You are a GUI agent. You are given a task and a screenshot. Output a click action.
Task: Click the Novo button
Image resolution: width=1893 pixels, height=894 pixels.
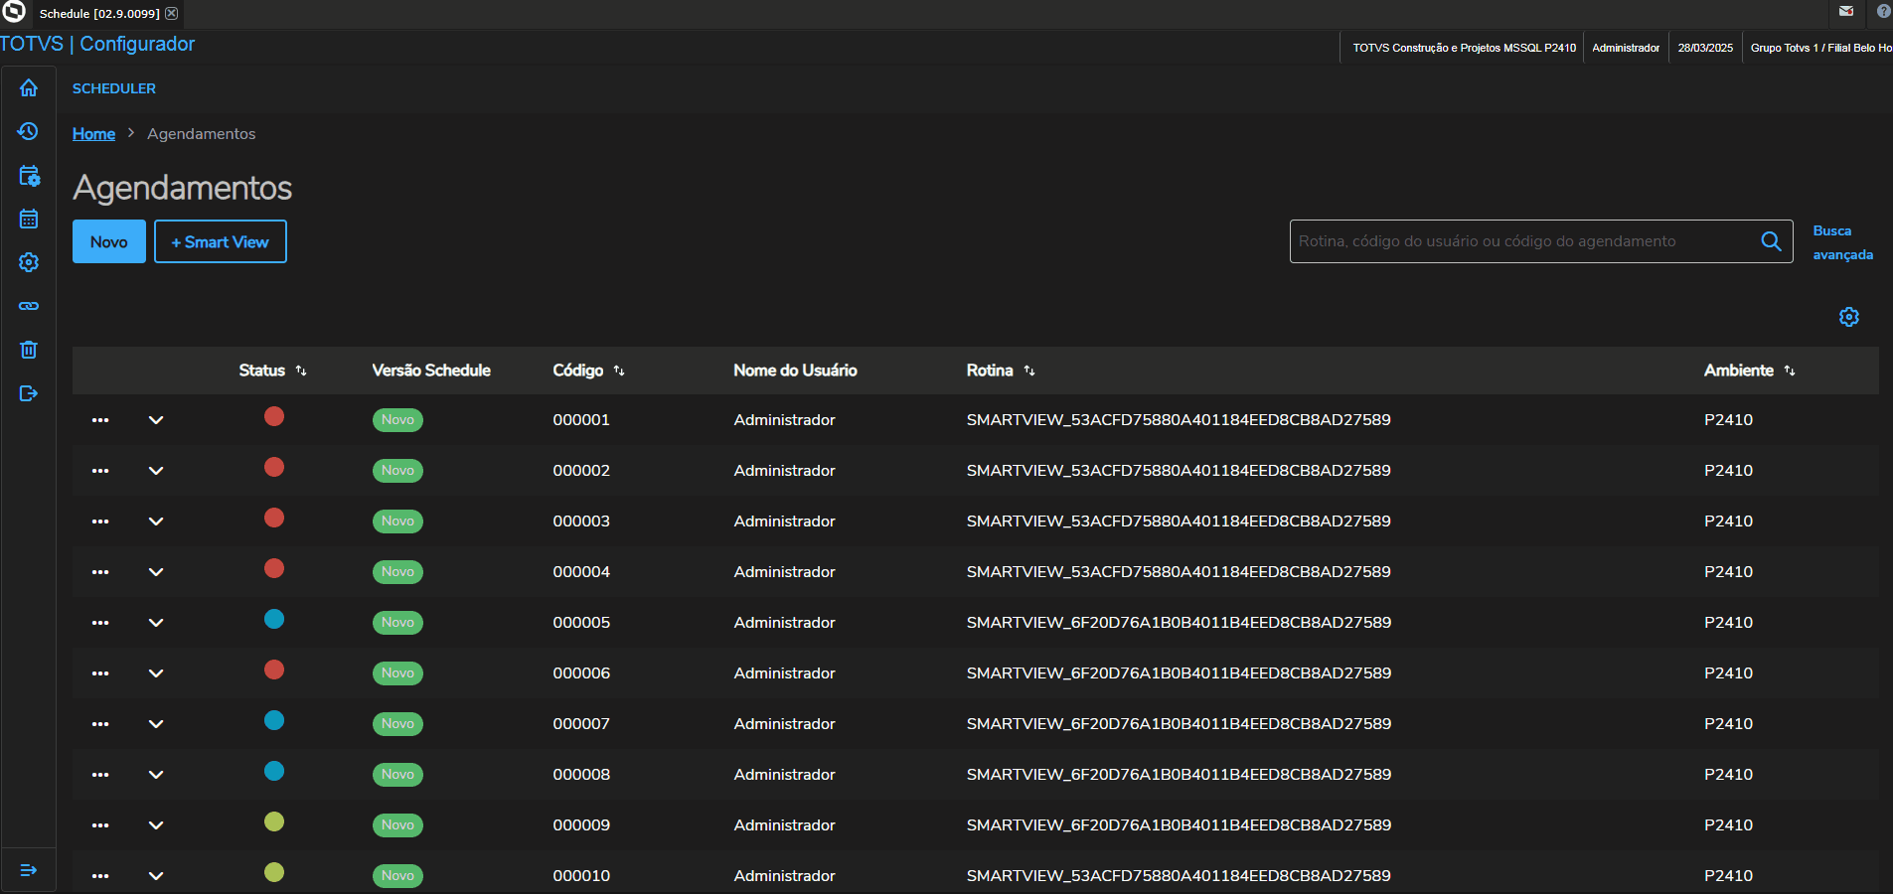[109, 241]
